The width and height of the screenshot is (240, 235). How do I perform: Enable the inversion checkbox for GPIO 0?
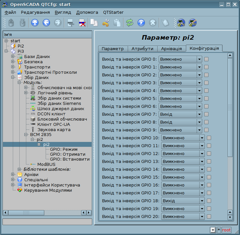(206, 59)
